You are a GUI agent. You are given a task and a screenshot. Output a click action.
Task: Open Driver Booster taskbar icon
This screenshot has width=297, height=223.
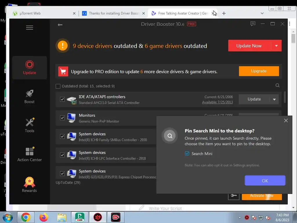[x=97, y=217]
